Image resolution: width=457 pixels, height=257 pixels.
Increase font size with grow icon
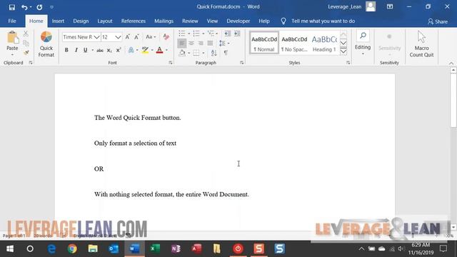coord(127,37)
